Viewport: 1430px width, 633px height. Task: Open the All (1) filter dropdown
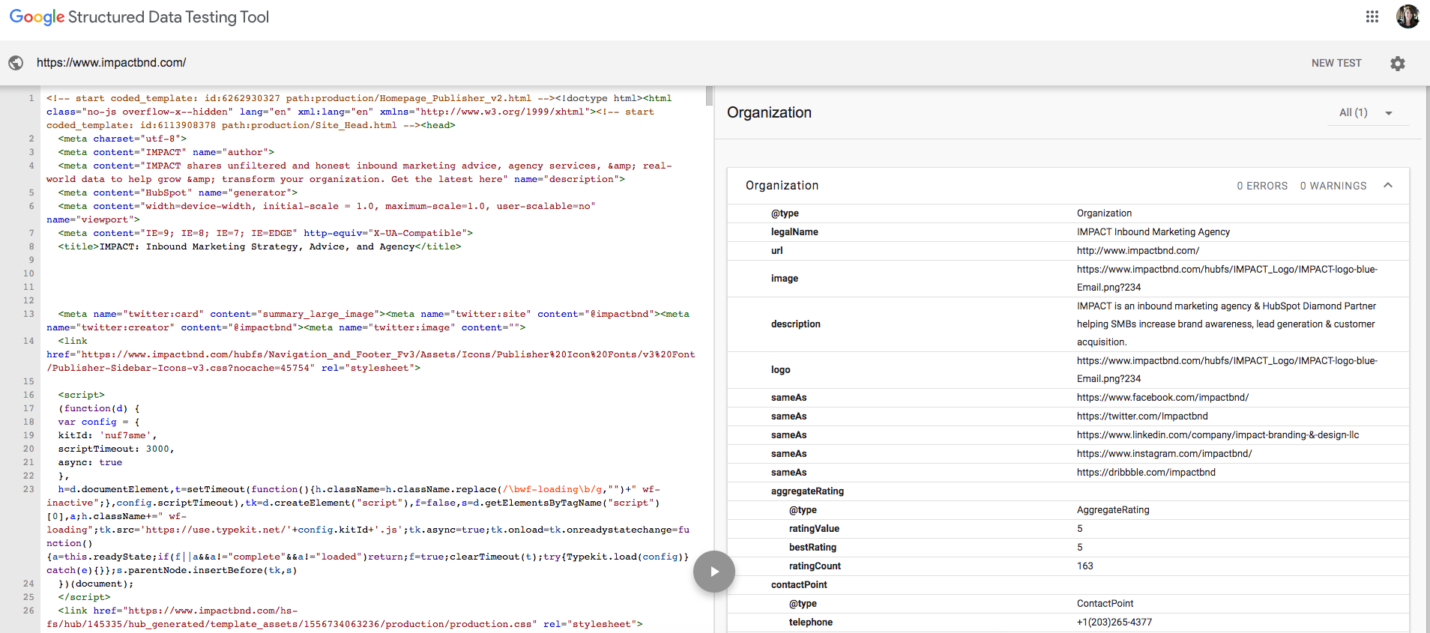1366,112
